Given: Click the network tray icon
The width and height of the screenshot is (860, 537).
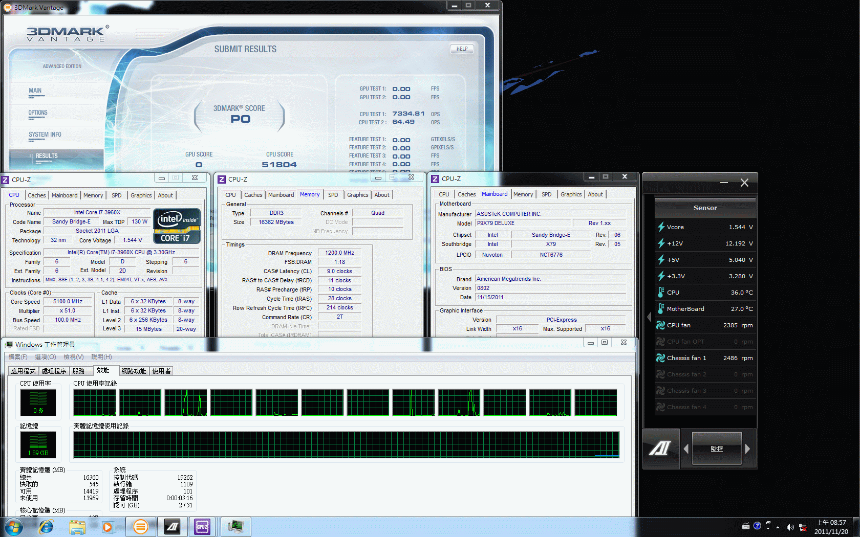Looking at the screenshot, I should click(x=803, y=527).
